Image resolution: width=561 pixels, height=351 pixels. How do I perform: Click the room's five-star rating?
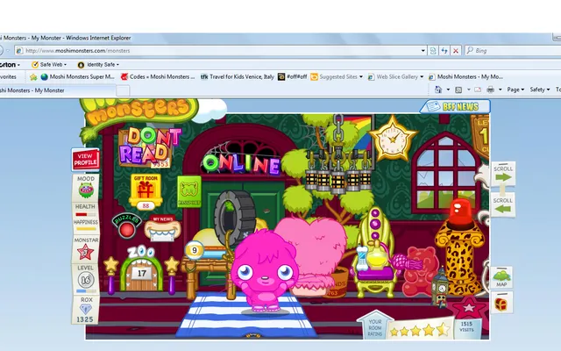(419, 330)
